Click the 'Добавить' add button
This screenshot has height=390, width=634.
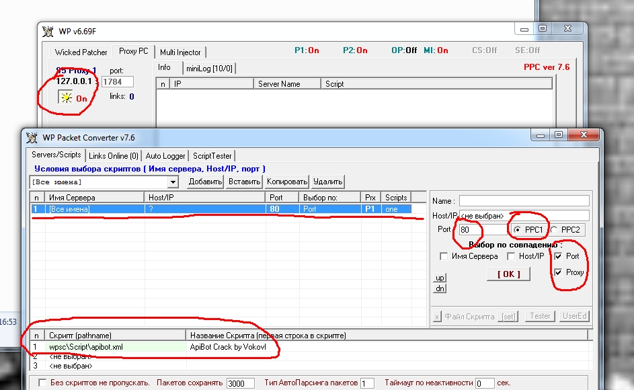[x=205, y=182]
